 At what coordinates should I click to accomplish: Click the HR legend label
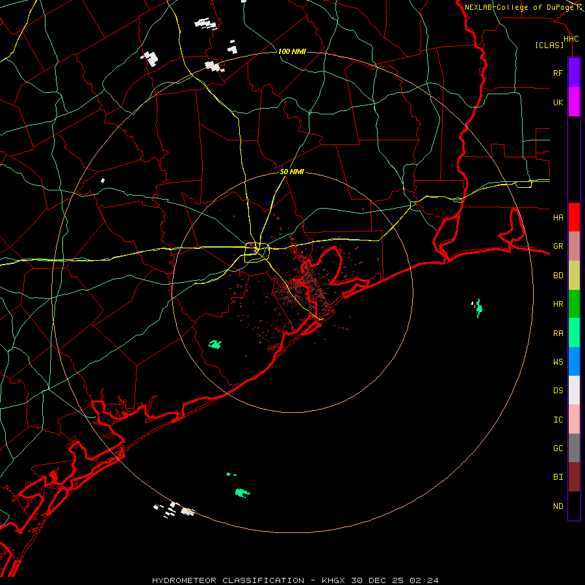coord(558,304)
